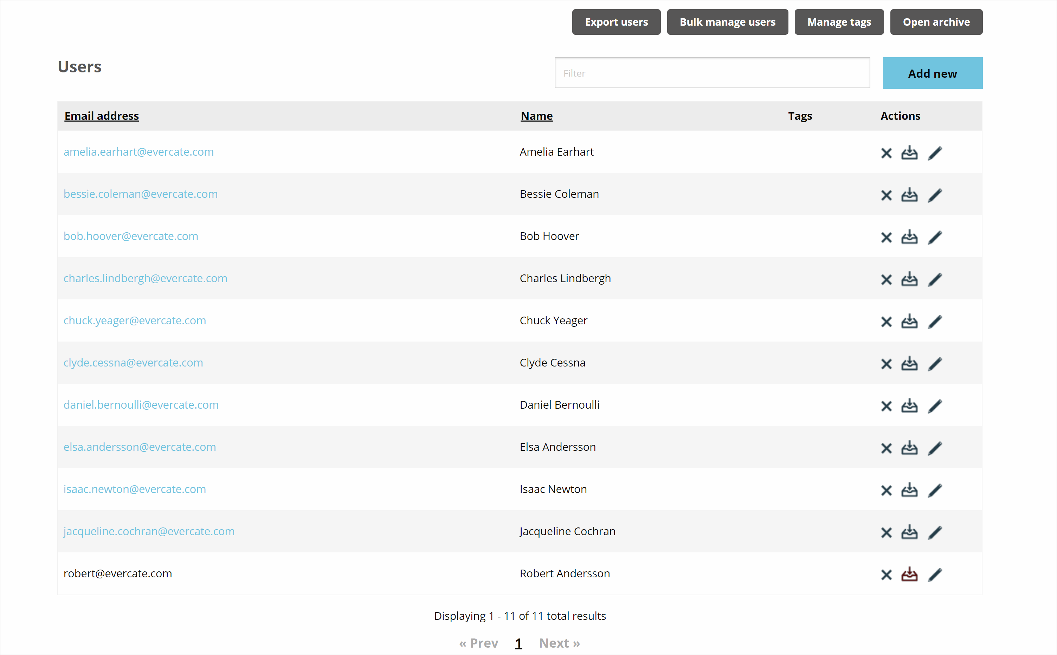Remove Clyde Cessna with the X icon

click(886, 363)
